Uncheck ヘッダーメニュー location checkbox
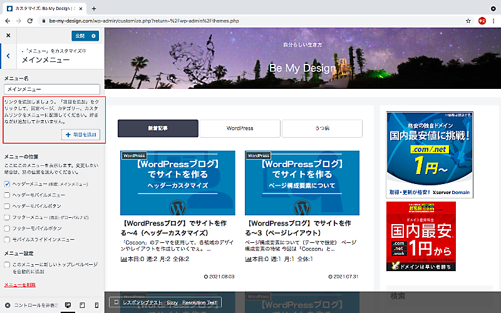The image size is (501, 313). [x=8, y=184]
